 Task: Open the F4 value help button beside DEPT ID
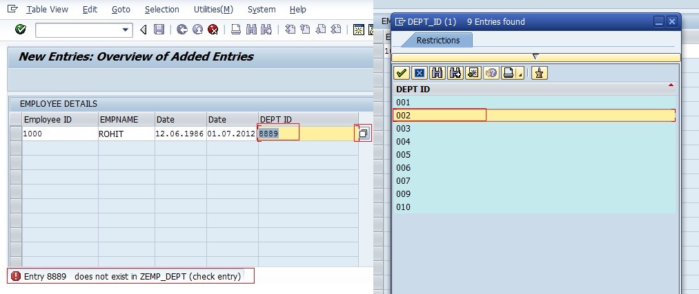pyautogui.click(x=364, y=134)
